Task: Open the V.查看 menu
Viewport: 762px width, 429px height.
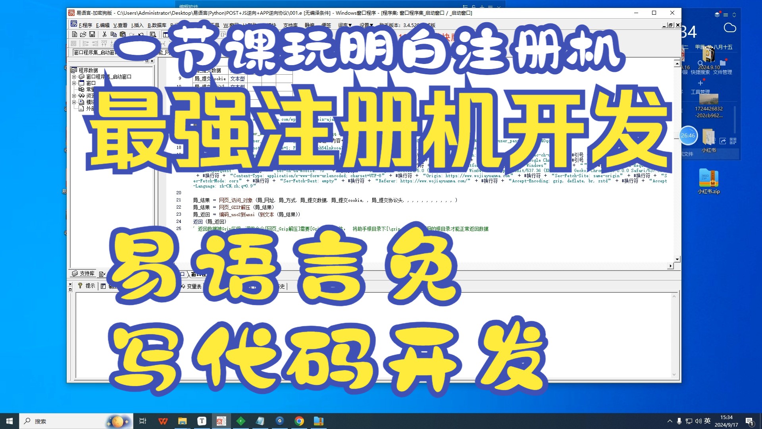Action: [x=120, y=25]
